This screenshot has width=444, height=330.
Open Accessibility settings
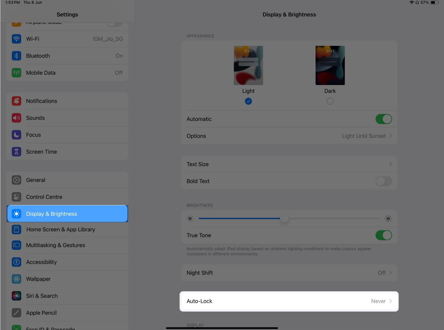point(67,262)
